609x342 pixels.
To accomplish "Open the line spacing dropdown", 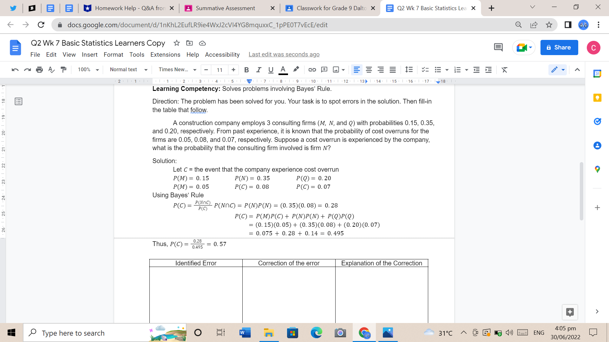I will tap(409, 70).
